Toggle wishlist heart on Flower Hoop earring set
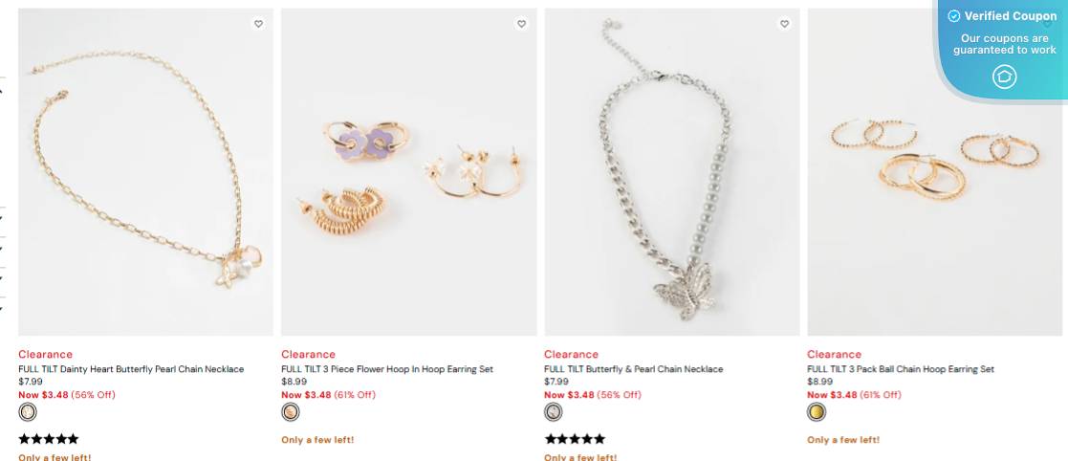Screen dimensions: 1068x461 click(521, 24)
